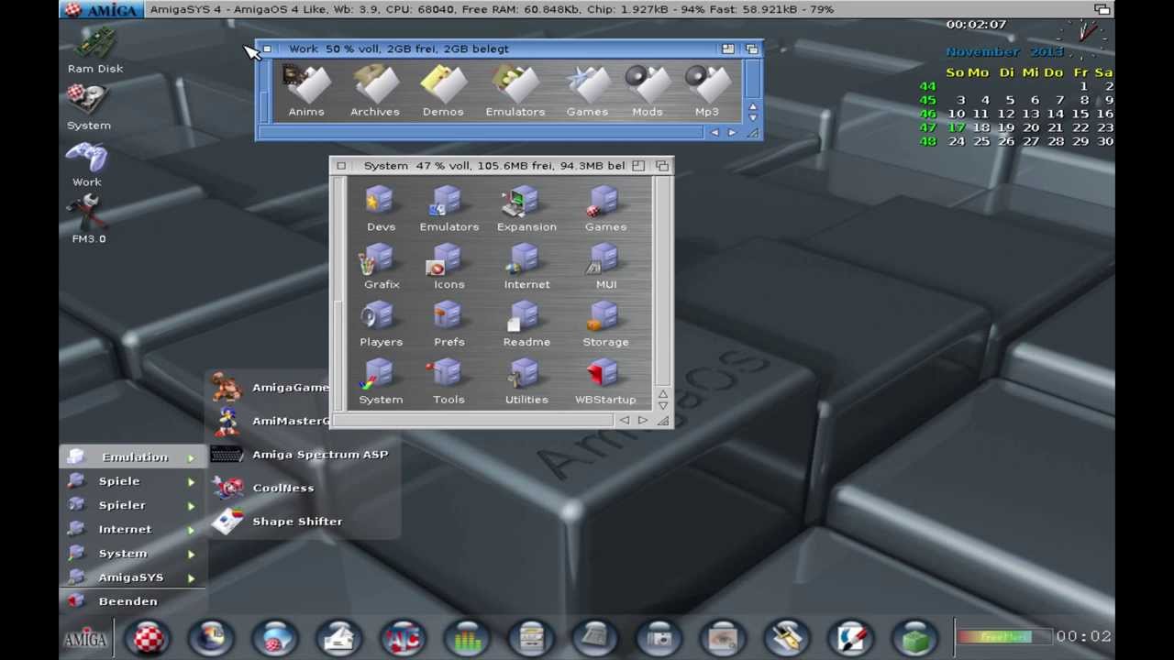Choose Beenden from the start menu

[x=135, y=601]
